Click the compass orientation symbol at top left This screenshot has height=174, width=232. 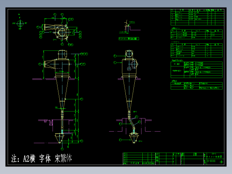click(20, 24)
